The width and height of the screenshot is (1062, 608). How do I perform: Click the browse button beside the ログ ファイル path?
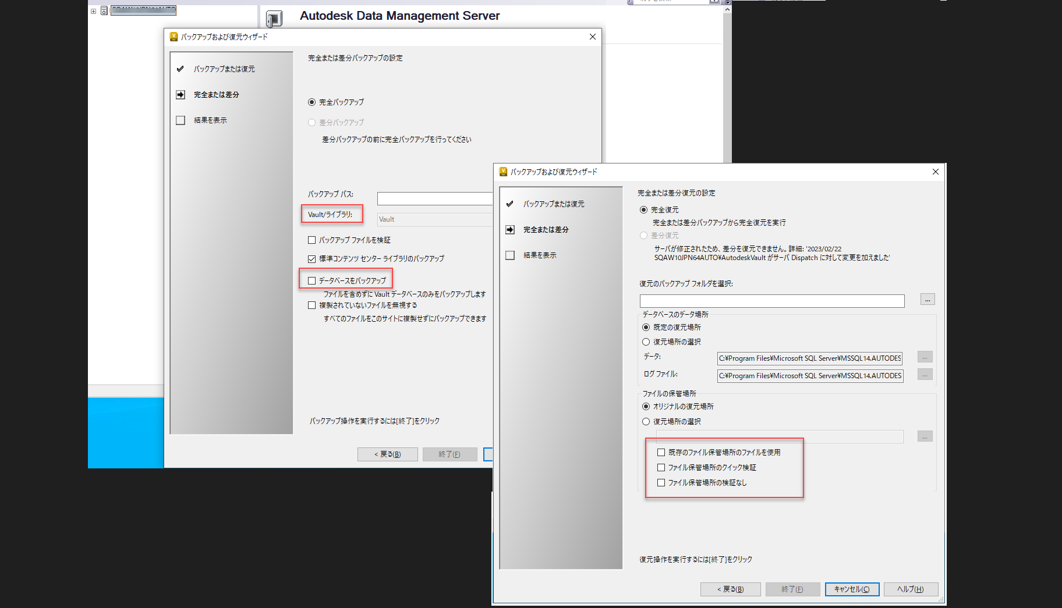pyautogui.click(x=925, y=375)
